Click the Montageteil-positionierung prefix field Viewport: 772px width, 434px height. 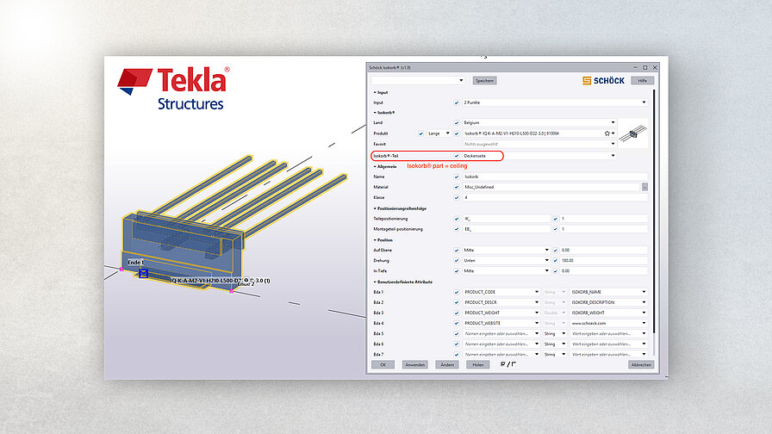tap(506, 229)
